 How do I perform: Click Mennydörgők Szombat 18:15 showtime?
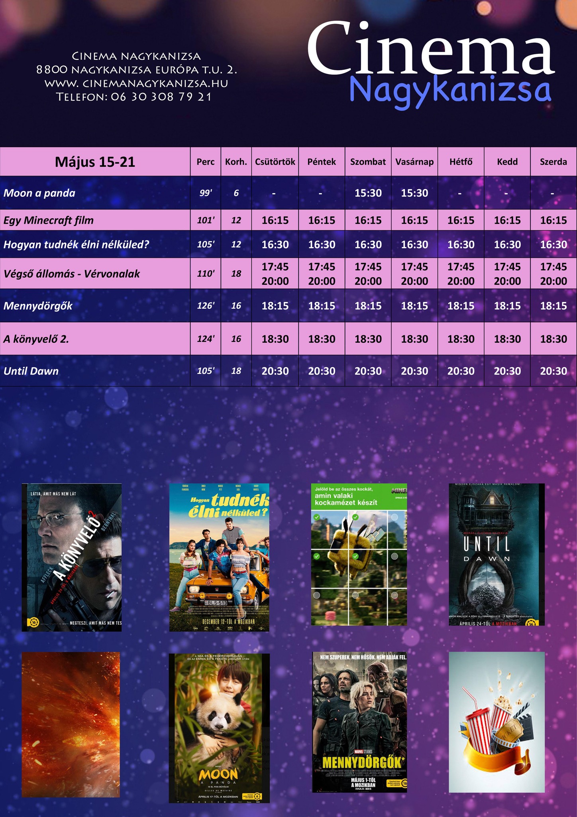pos(368,306)
